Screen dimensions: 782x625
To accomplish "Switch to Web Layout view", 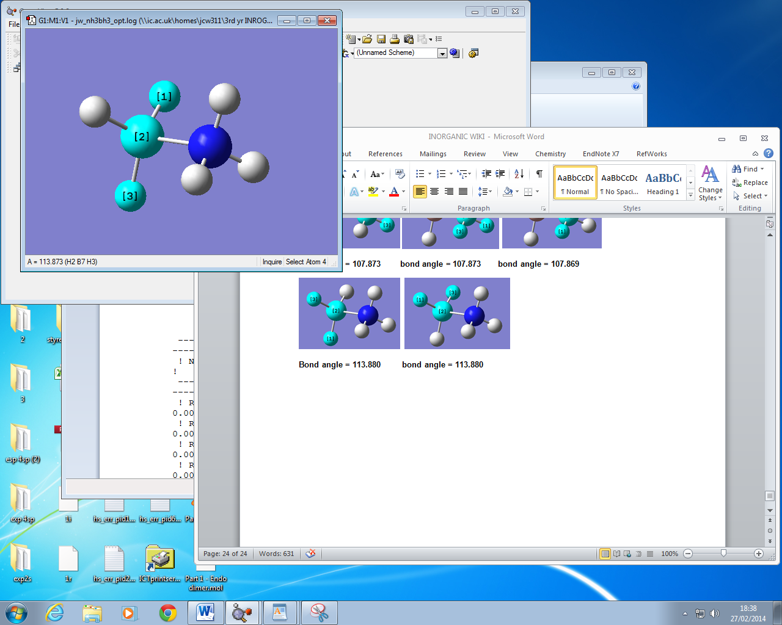I will point(627,554).
